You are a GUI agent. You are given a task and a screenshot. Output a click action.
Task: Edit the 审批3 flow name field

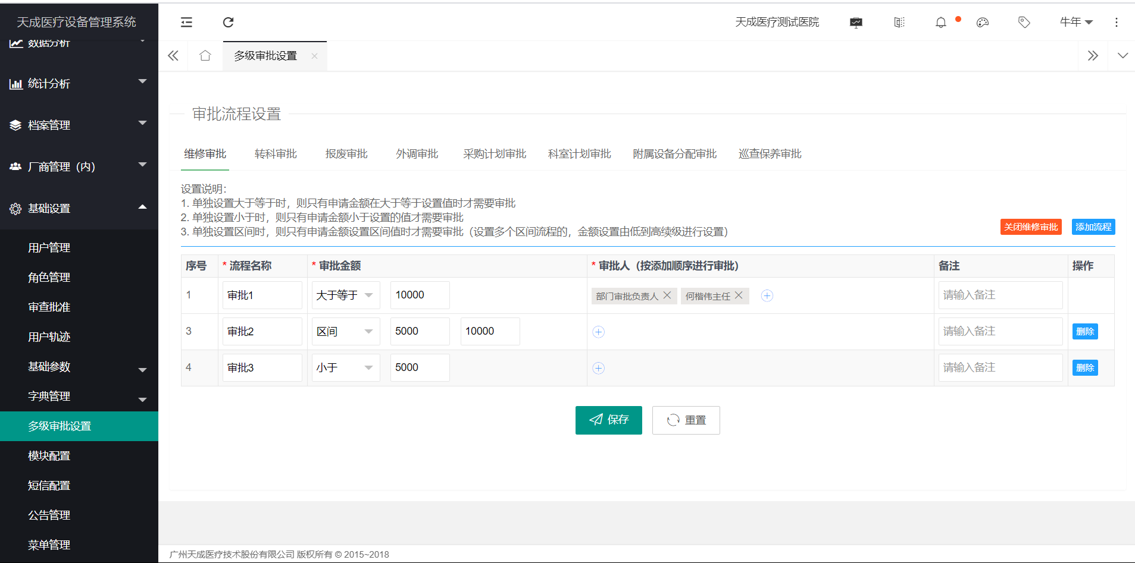point(262,368)
